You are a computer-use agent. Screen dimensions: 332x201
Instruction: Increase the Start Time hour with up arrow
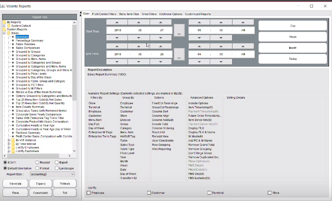click(199, 22)
